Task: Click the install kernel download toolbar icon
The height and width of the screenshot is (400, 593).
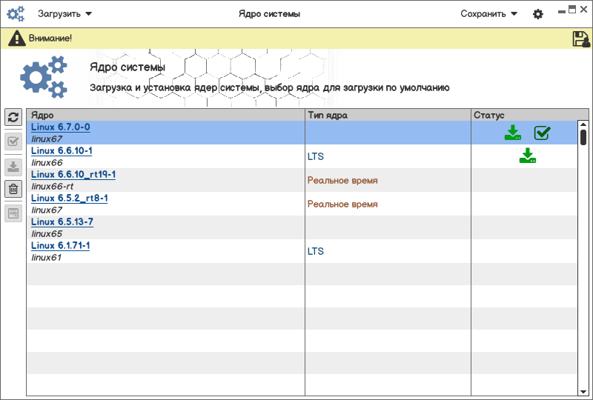Action: tap(13, 166)
